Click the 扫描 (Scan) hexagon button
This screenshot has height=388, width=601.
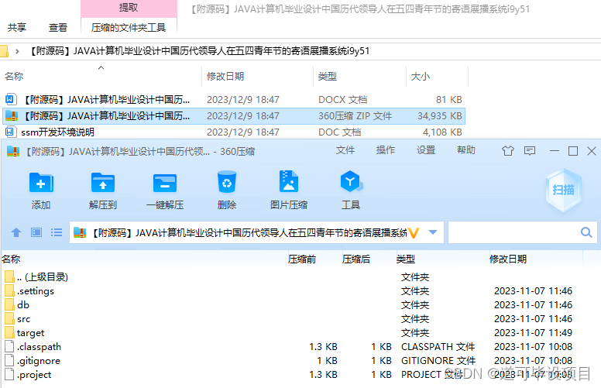[x=564, y=190]
